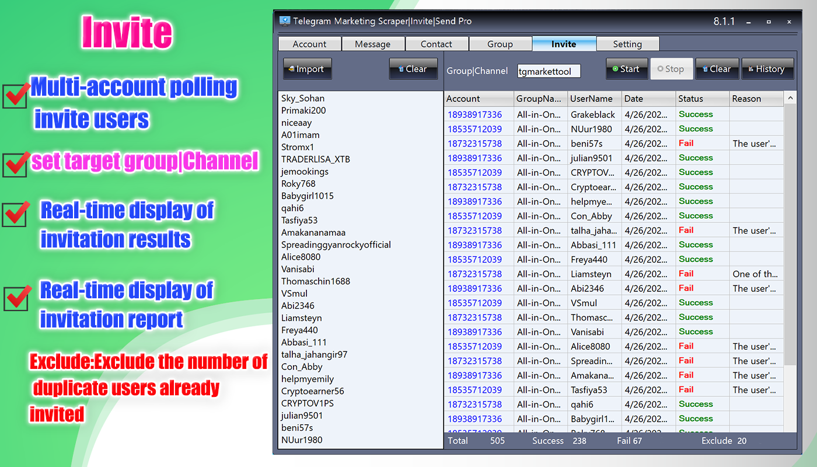
Task: Open account 18535712039 from the results table
Action: point(475,128)
